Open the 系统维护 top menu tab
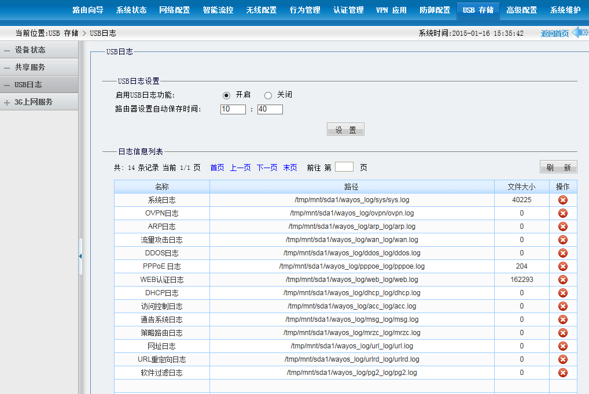Viewport: 589px width, 394px height. click(x=565, y=10)
